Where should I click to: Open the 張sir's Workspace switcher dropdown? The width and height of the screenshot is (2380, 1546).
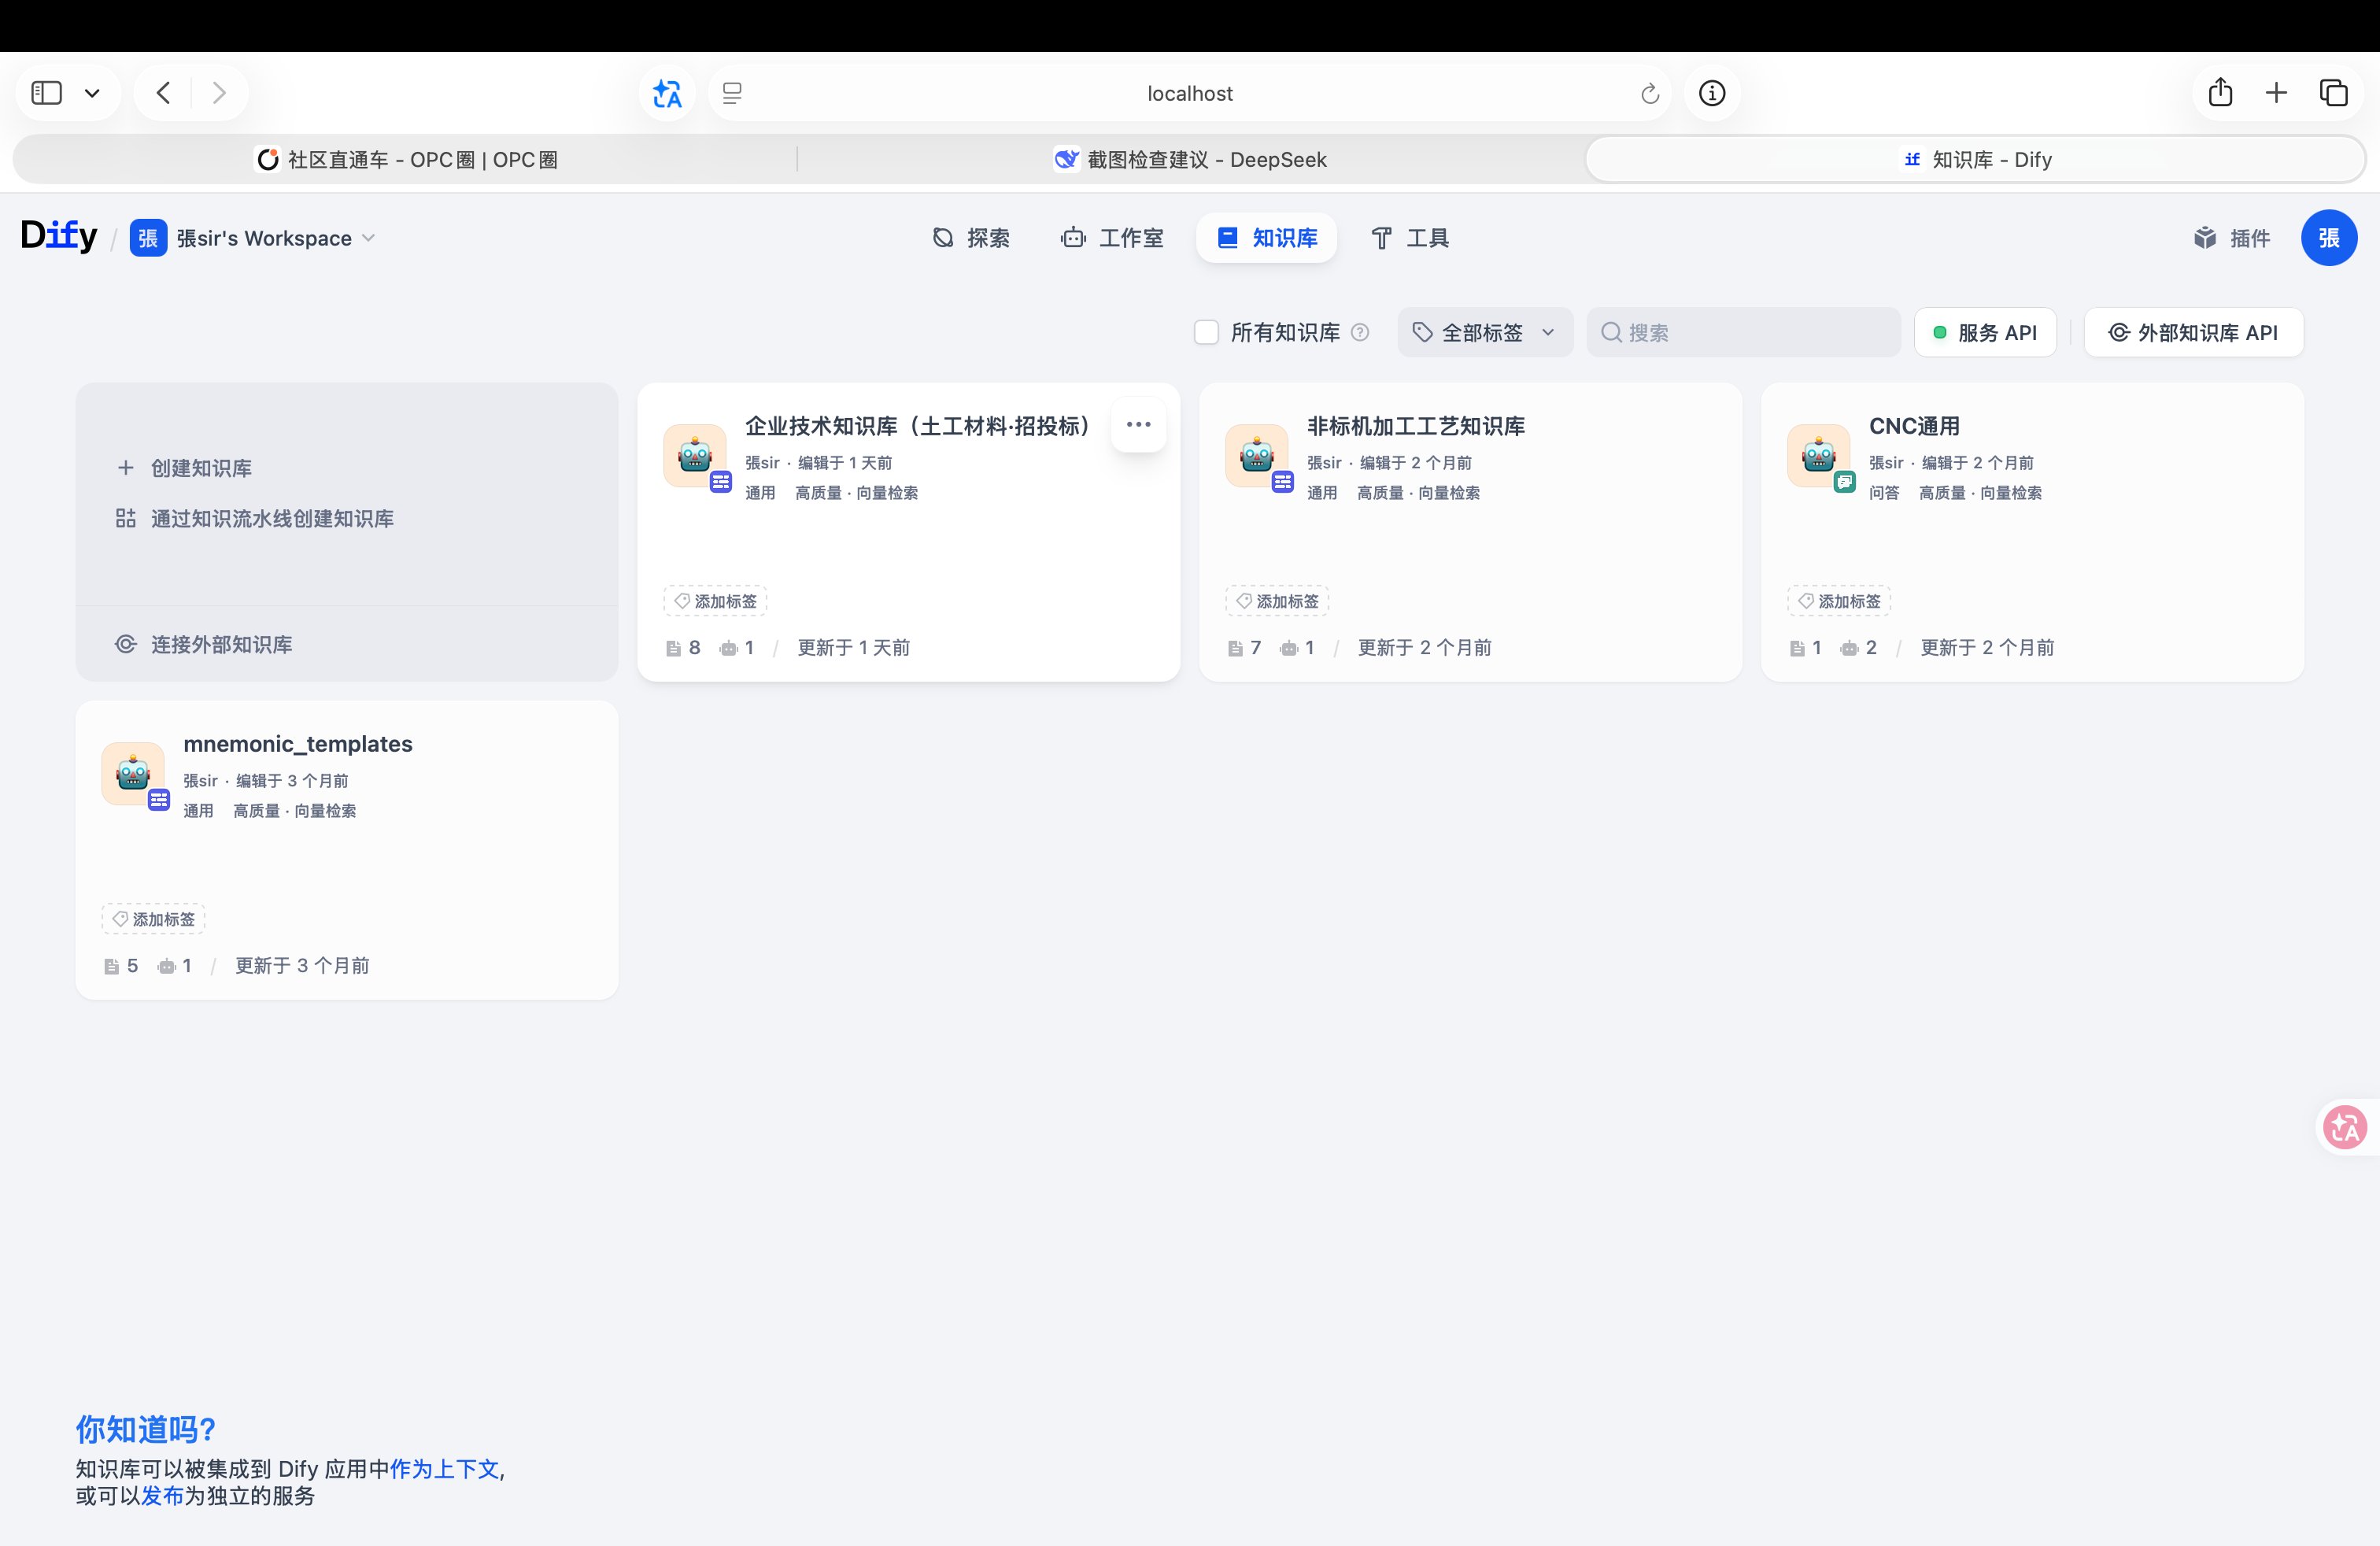coord(252,238)
